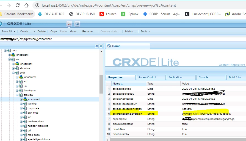Select the pd tree node
The width and height of the screenshot is (246, 141).
point(29,131)
